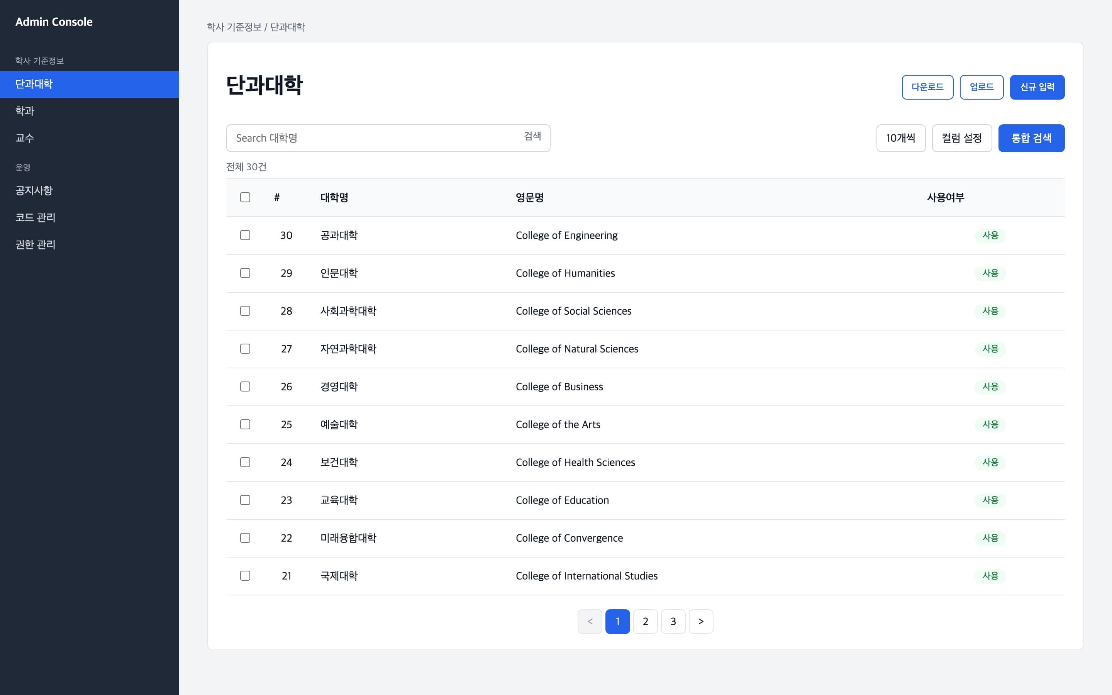1112x695 pixels.
Task: Check the row for 교육대학
Action: pos(245,500)
